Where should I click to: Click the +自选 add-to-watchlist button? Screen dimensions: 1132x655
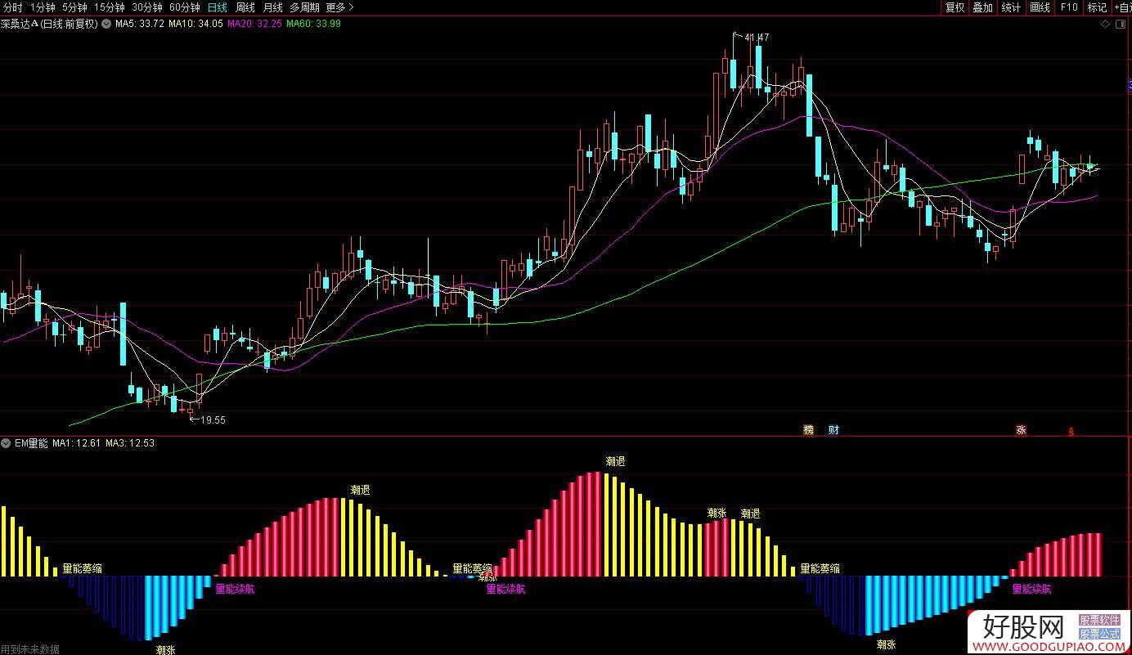[1121, 7]
